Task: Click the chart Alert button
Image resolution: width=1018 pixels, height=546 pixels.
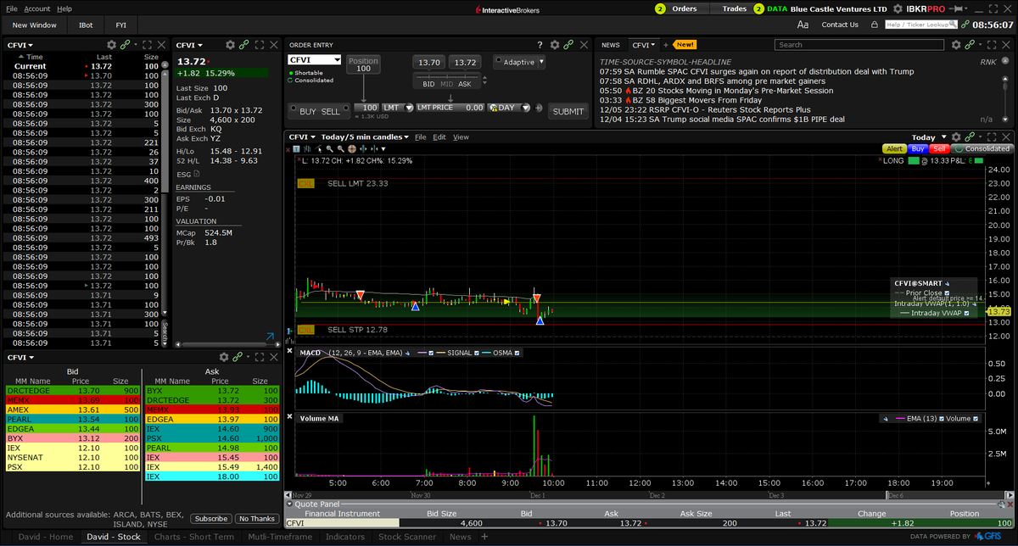Action: [895, 148]
